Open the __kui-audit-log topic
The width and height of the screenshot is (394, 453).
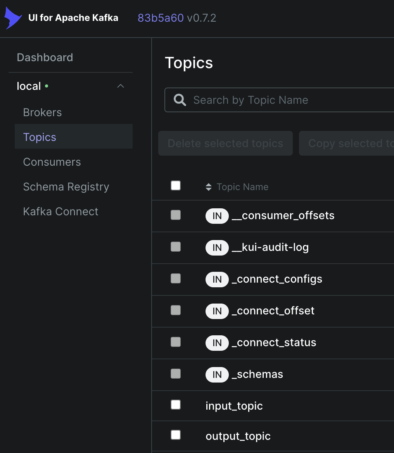tap(270, 247)
